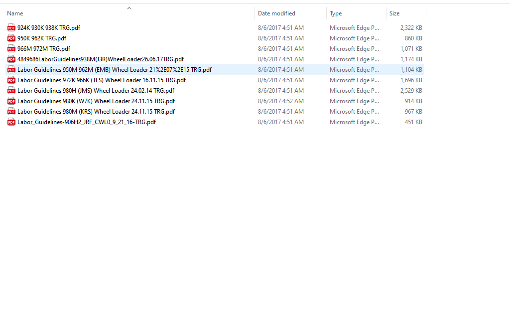This screenshot has height=331, width=510.
Task: Sort files by Date modified column
Action: tap(276, 13)
